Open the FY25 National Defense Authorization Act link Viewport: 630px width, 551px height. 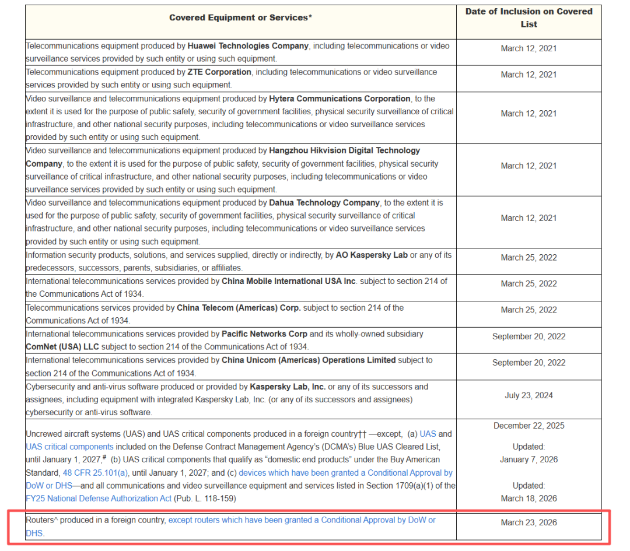[99, 498]
